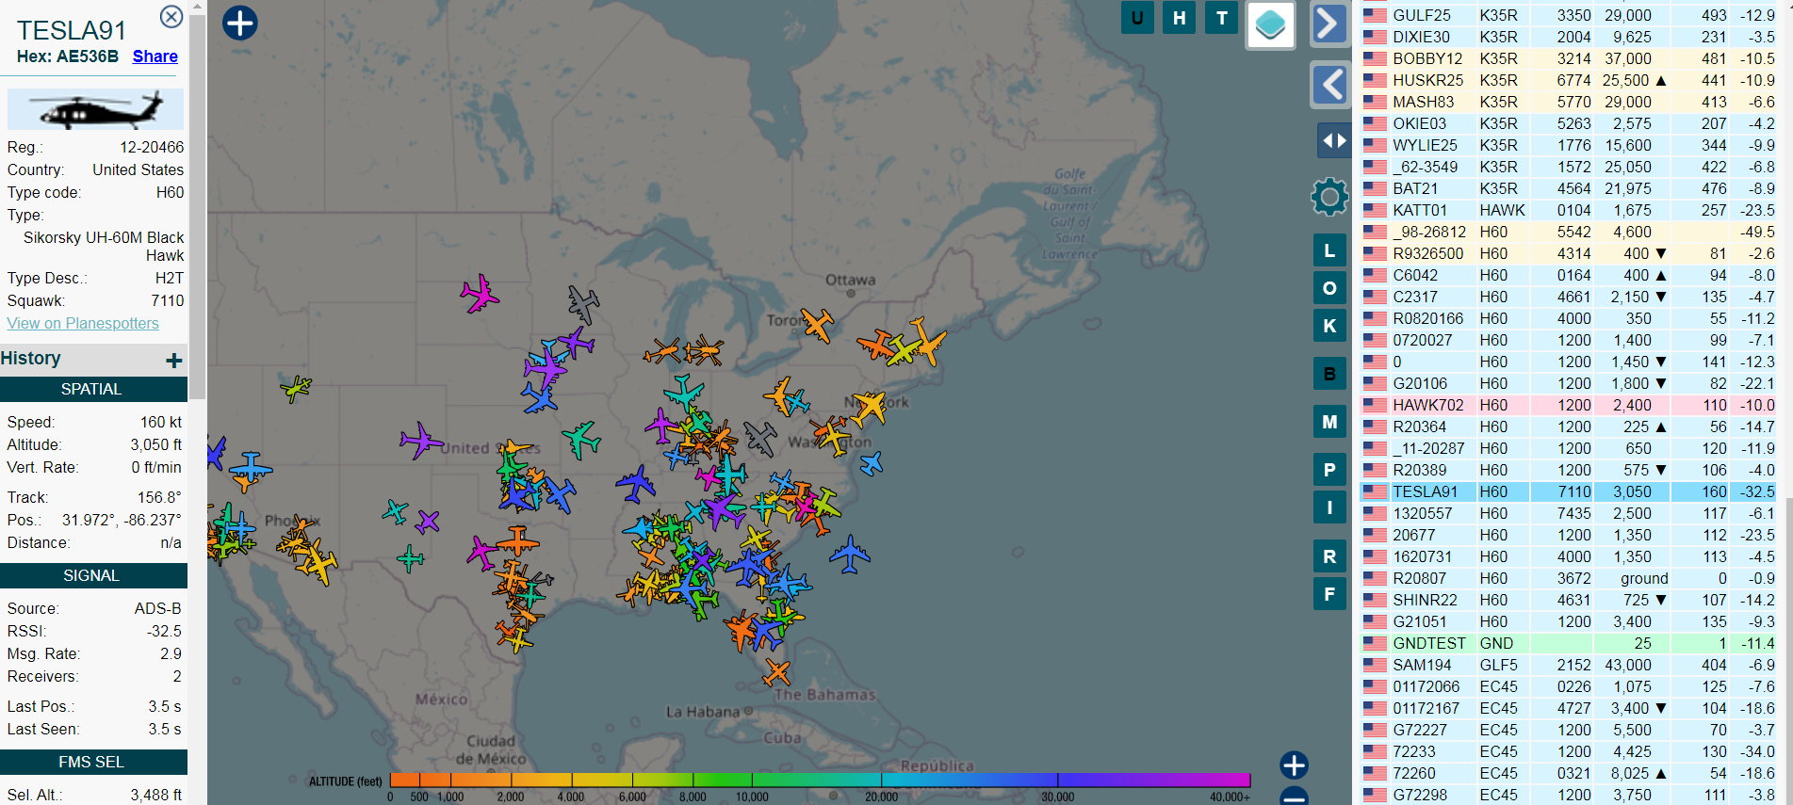
Task: Click the left chevron sidebar button
Action: (1329, 85)
